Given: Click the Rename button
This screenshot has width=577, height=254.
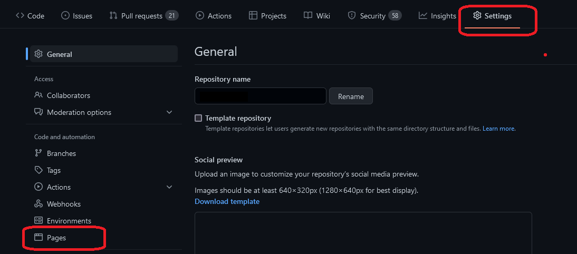Looking at the screenshot, I should pyautogui.click(x=351, y=96).
